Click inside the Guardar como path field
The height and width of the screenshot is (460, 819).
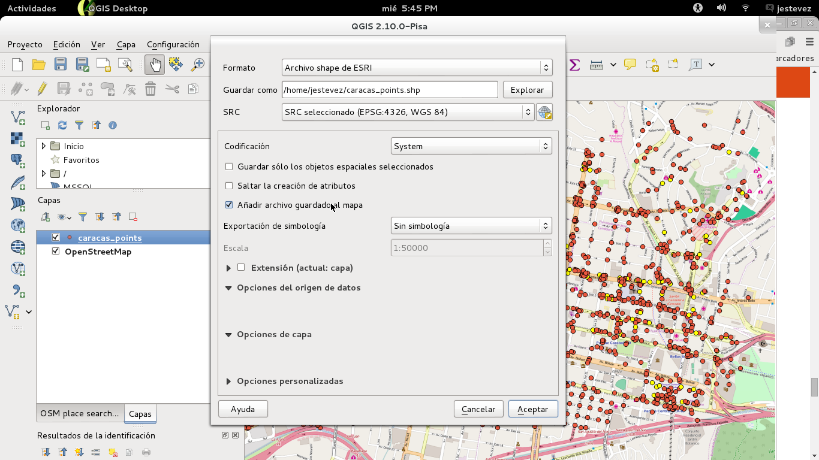(390, 90)
